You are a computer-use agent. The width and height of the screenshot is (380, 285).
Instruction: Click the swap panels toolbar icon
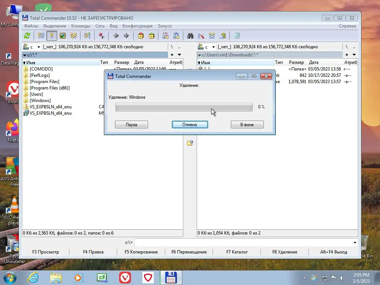pyautogui.click(x=88, y=36)
